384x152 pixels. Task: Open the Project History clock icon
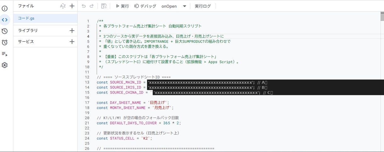4,31
